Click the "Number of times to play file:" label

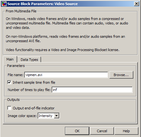coord(29,90)
